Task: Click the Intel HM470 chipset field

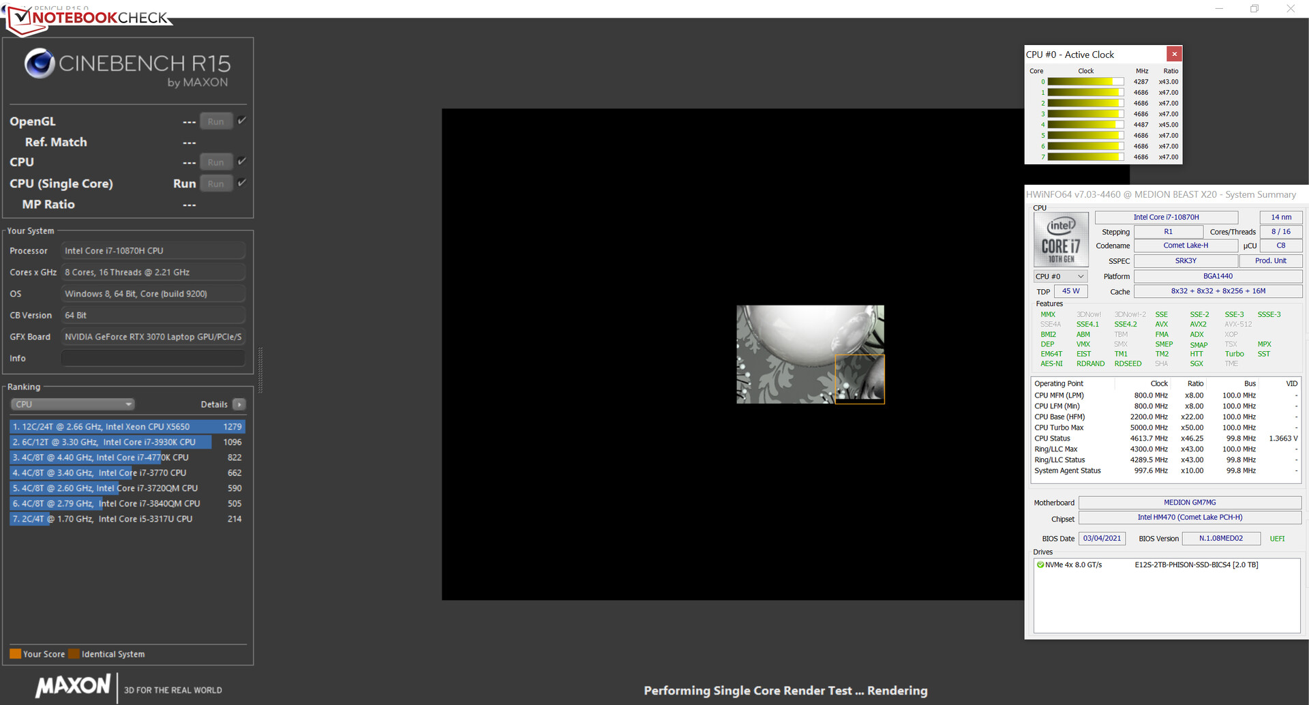Action: tap(1190, 517)
